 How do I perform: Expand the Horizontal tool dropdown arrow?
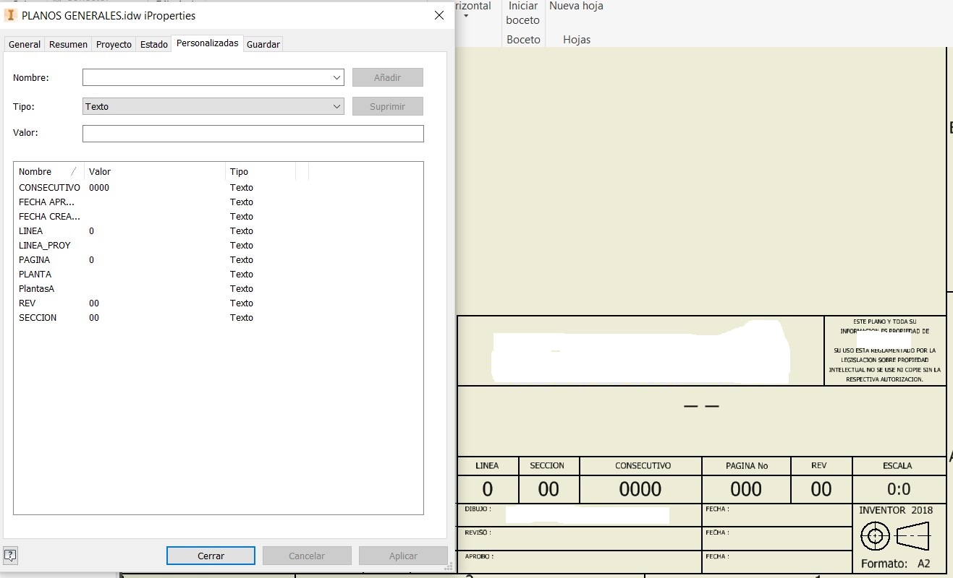pyautogui.click(x=465, y=15)
